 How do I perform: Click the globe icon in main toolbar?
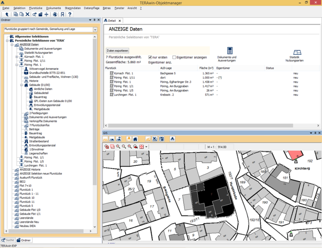pyautogui.click(x=55, y=15)
